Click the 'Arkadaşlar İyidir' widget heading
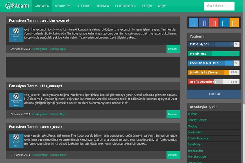 click(203, 107)
